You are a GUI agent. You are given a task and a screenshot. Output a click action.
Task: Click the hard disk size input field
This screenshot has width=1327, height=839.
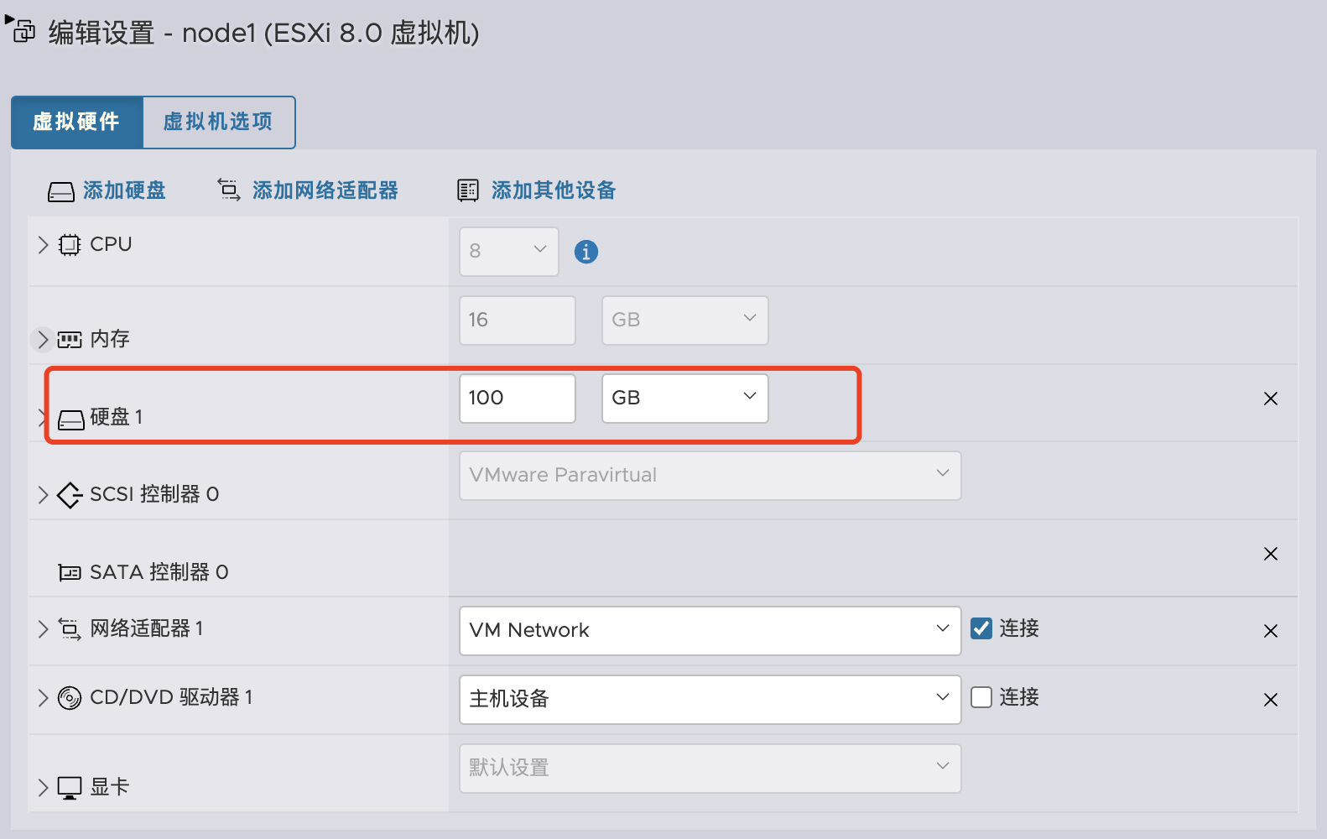[x=517, y=398]
